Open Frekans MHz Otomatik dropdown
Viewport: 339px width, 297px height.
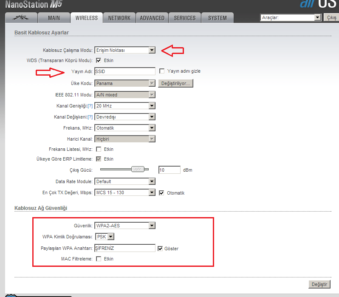125,128
